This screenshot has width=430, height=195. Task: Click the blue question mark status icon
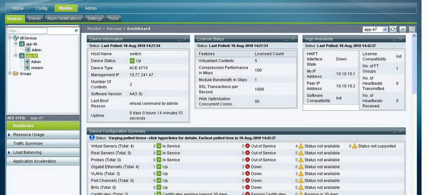pos(92,138)
